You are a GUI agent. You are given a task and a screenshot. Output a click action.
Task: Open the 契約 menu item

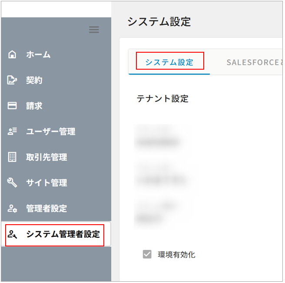pos(34,80)
